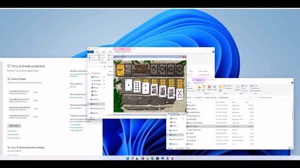Screen dimensions: 300x168
Task: Click Select none in the front Explorer ribbon
Action: [254, 88]
